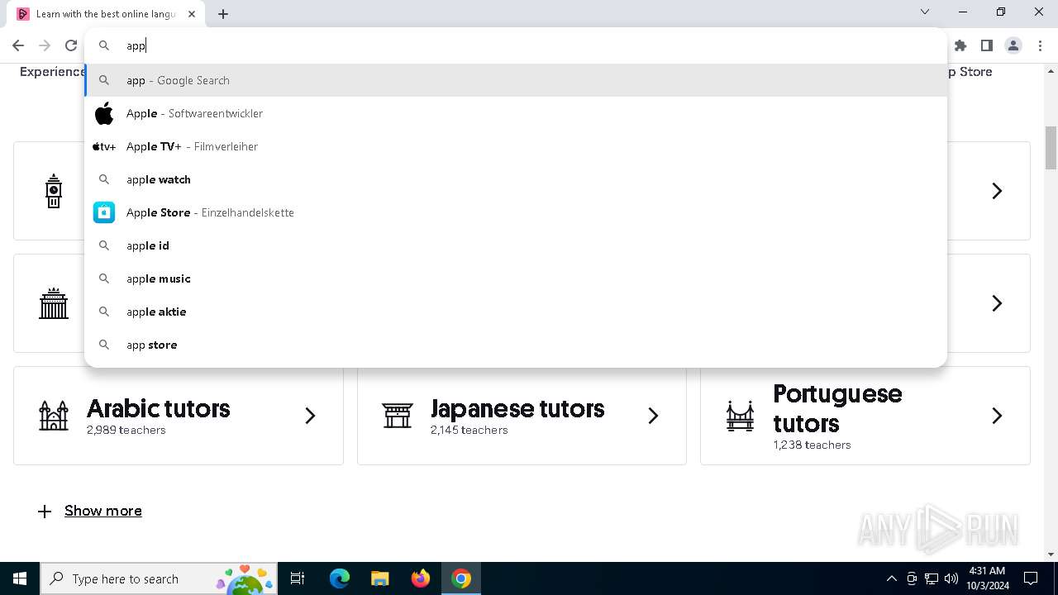Expand the Show more languages link

point(103,511)
